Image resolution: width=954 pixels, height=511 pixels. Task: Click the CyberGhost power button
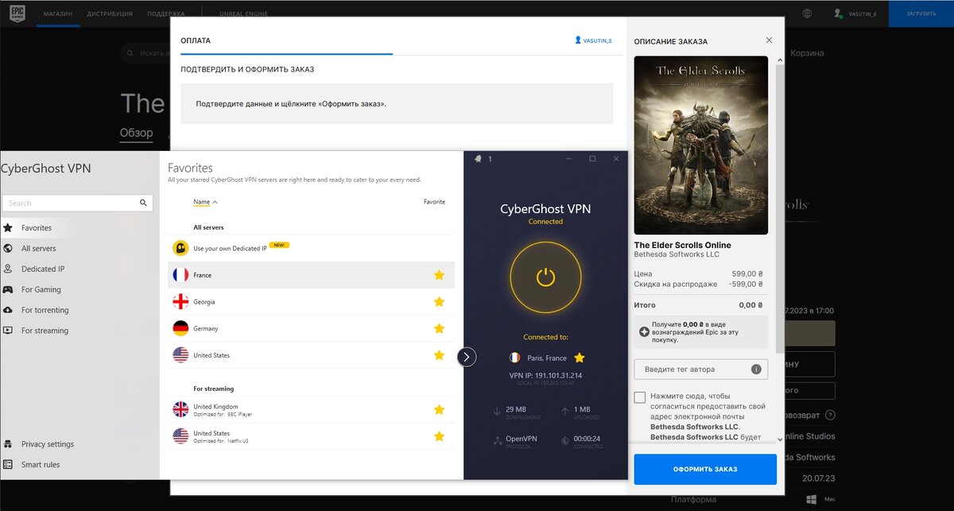[x=545, y=277]
